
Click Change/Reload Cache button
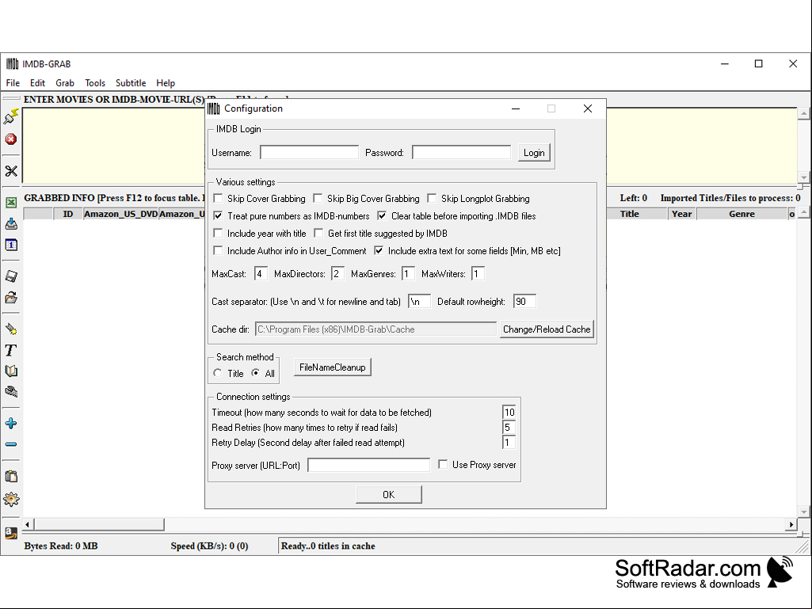click(x=547, y=329)
